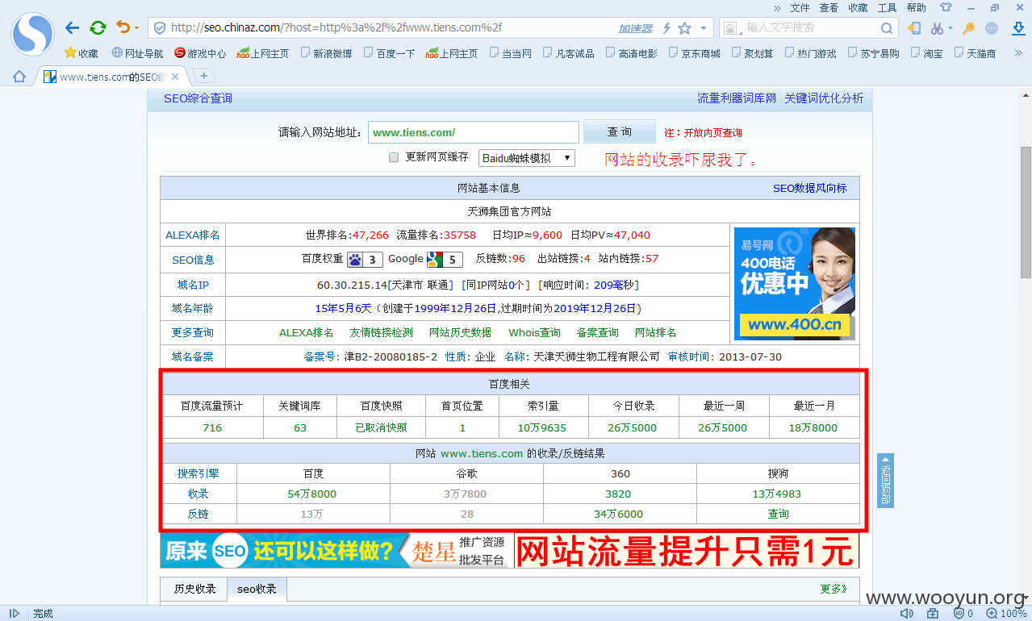Click the address bar URL
The width and height of the screenshot is (1032, 621).
(336, 27)
